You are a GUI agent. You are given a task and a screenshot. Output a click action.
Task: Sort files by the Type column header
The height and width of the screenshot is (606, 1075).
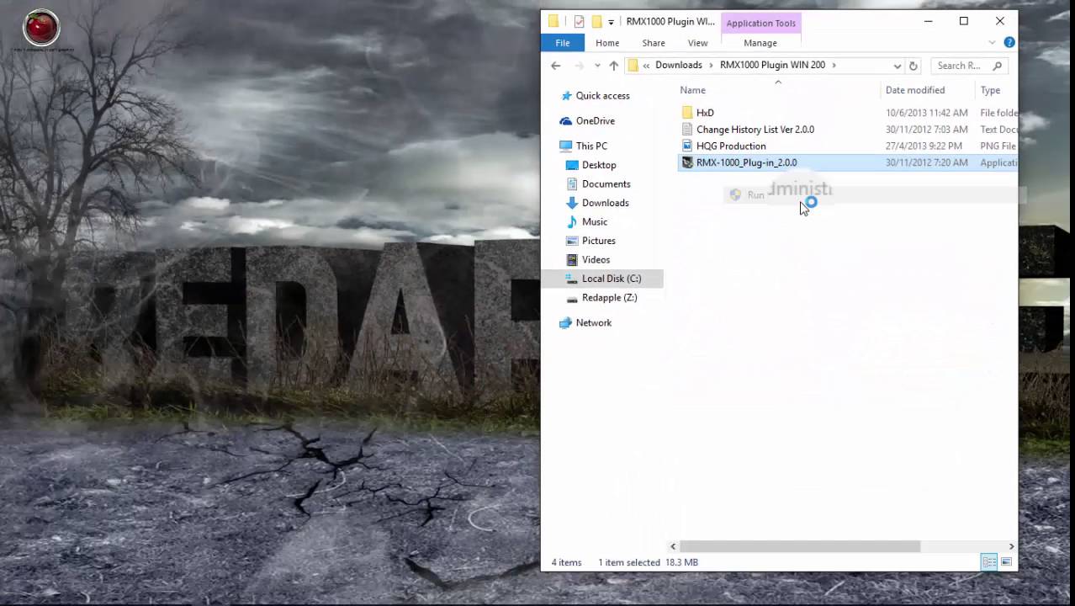(x=991, y=90)
